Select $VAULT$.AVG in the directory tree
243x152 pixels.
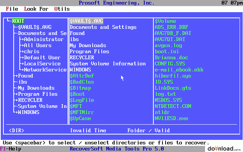point(35,27)
